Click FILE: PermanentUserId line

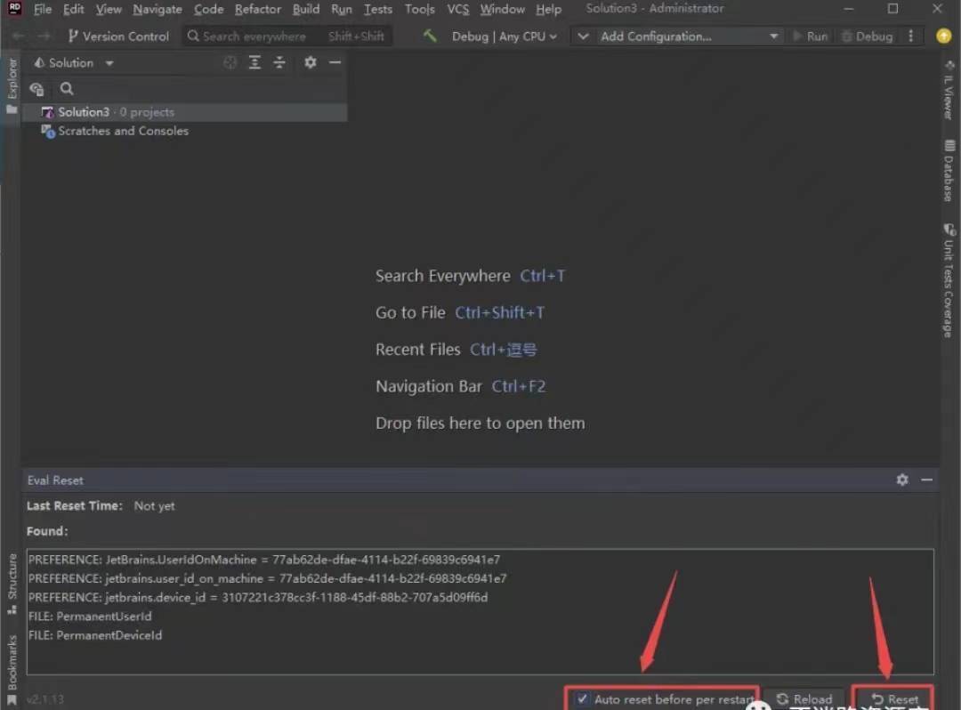point(90,617)
